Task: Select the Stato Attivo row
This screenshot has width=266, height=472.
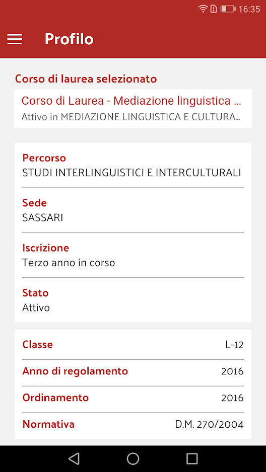Action: (x=133, y=300)
